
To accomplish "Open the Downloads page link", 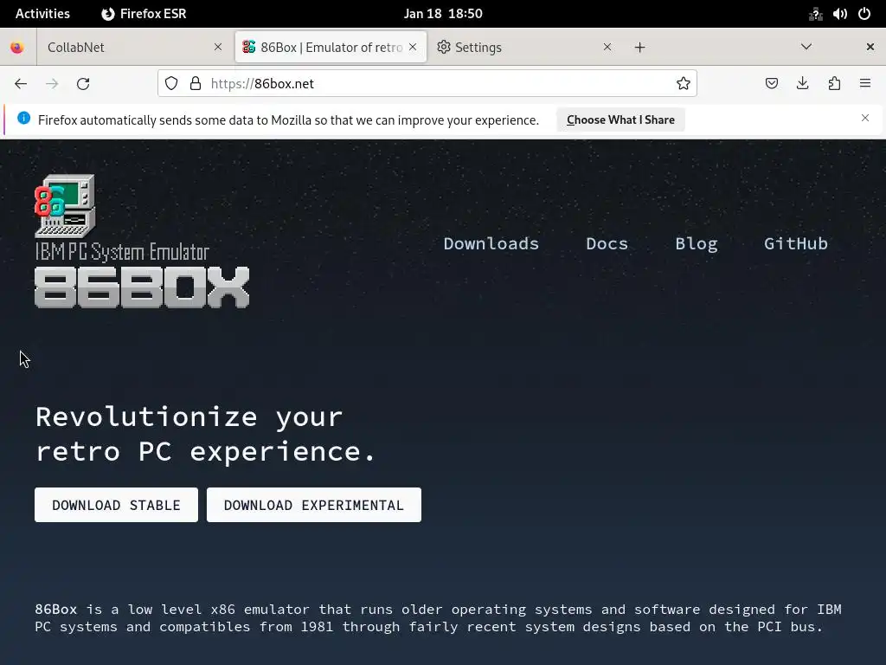I will (491, 243).
